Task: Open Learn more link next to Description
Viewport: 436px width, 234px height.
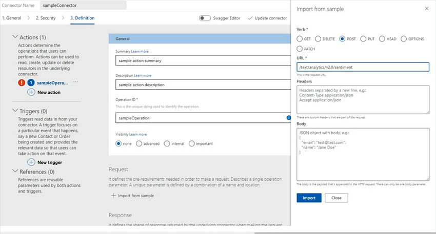Action: point(143,75)
